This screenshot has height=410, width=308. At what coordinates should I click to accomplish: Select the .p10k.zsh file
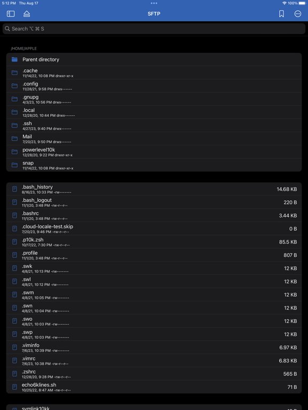click(154, 242)
